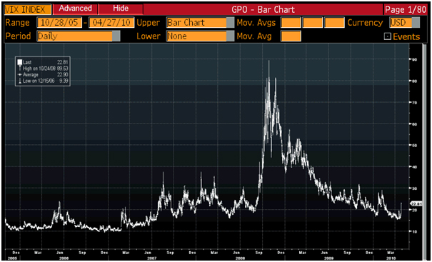Click the Average 22.90 legend entry

[x=43, y=75]
